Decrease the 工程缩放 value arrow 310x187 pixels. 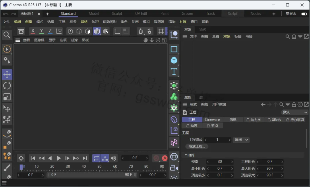[x=206, y=140]
